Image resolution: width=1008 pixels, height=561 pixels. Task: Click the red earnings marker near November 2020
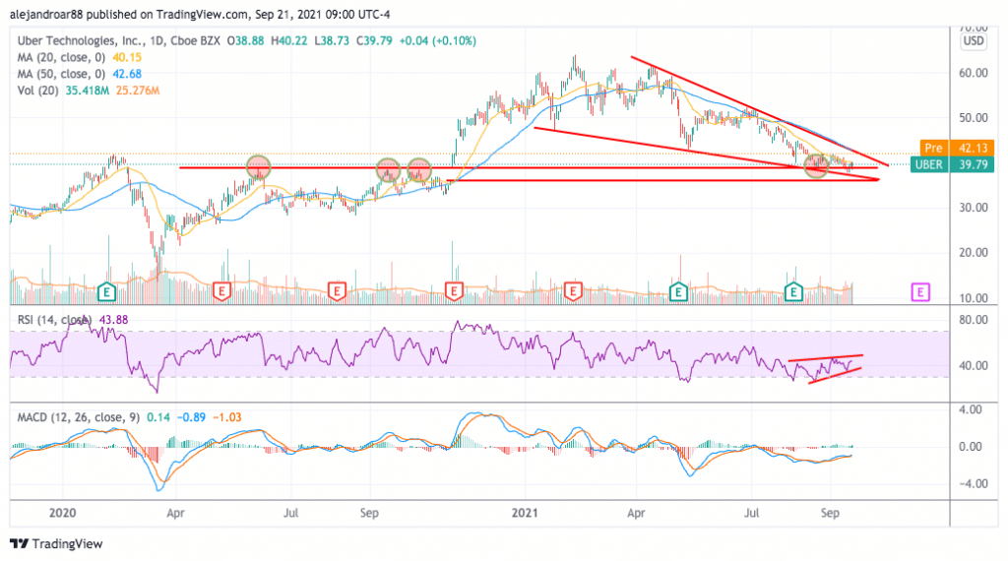(x=454, y=292)
